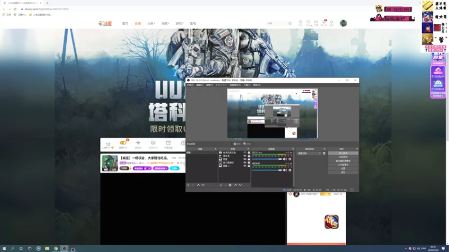The image size is (449, 252).
Task: Click Studio Mode in OBS Controls
Action: (343, 165)
